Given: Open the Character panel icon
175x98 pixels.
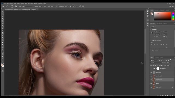Looking at the screenshot, I should (148, 24).
